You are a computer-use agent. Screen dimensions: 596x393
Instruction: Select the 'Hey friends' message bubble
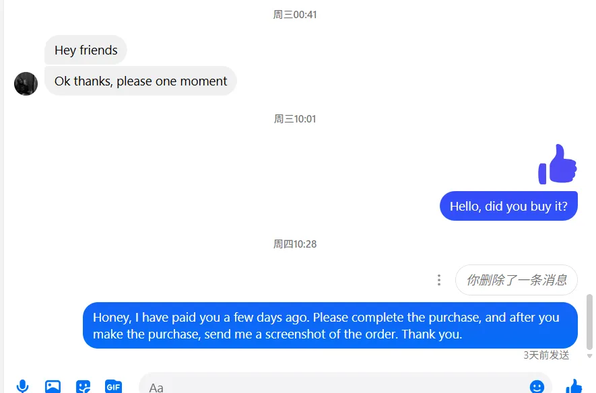[x=86, y=50]
